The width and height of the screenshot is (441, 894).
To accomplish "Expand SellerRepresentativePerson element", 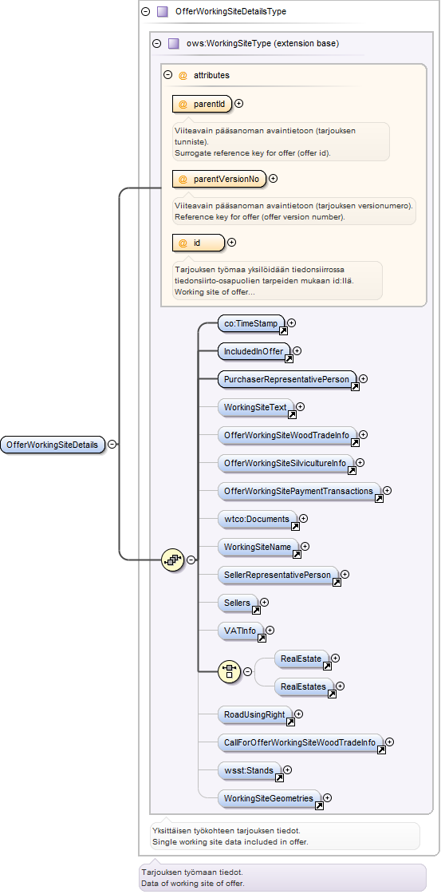I will (x=345, y=575).
